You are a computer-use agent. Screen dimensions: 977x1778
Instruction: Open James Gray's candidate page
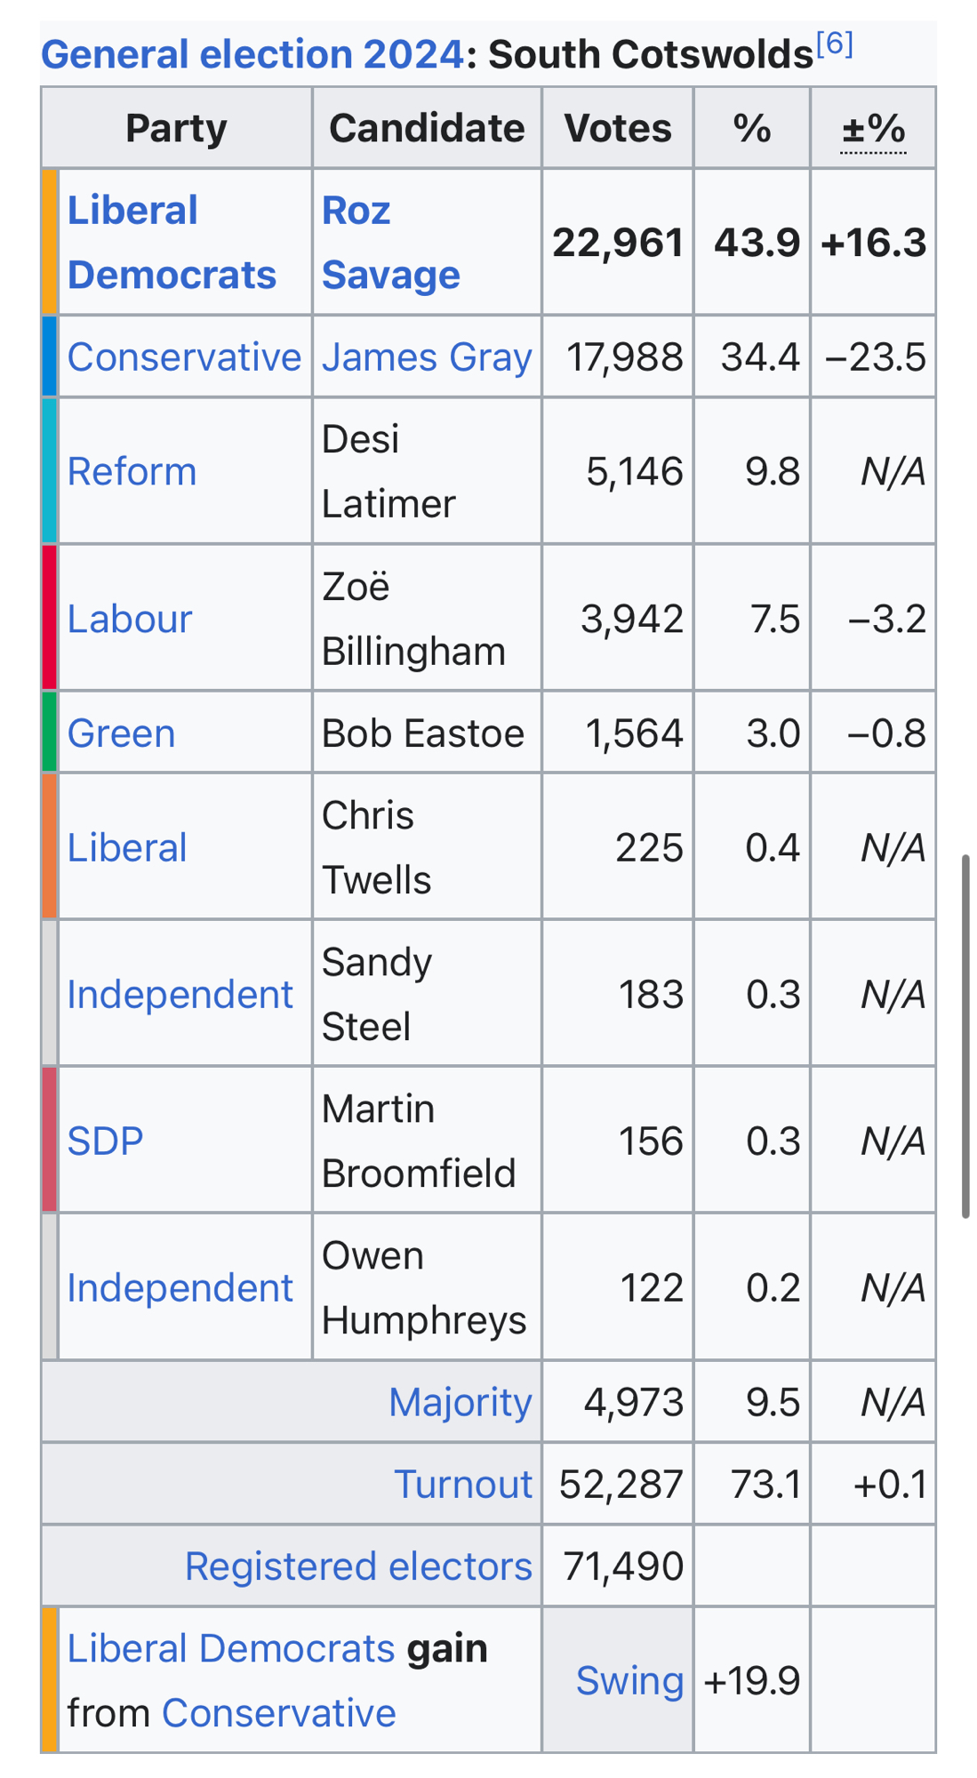tap(427, 357)
